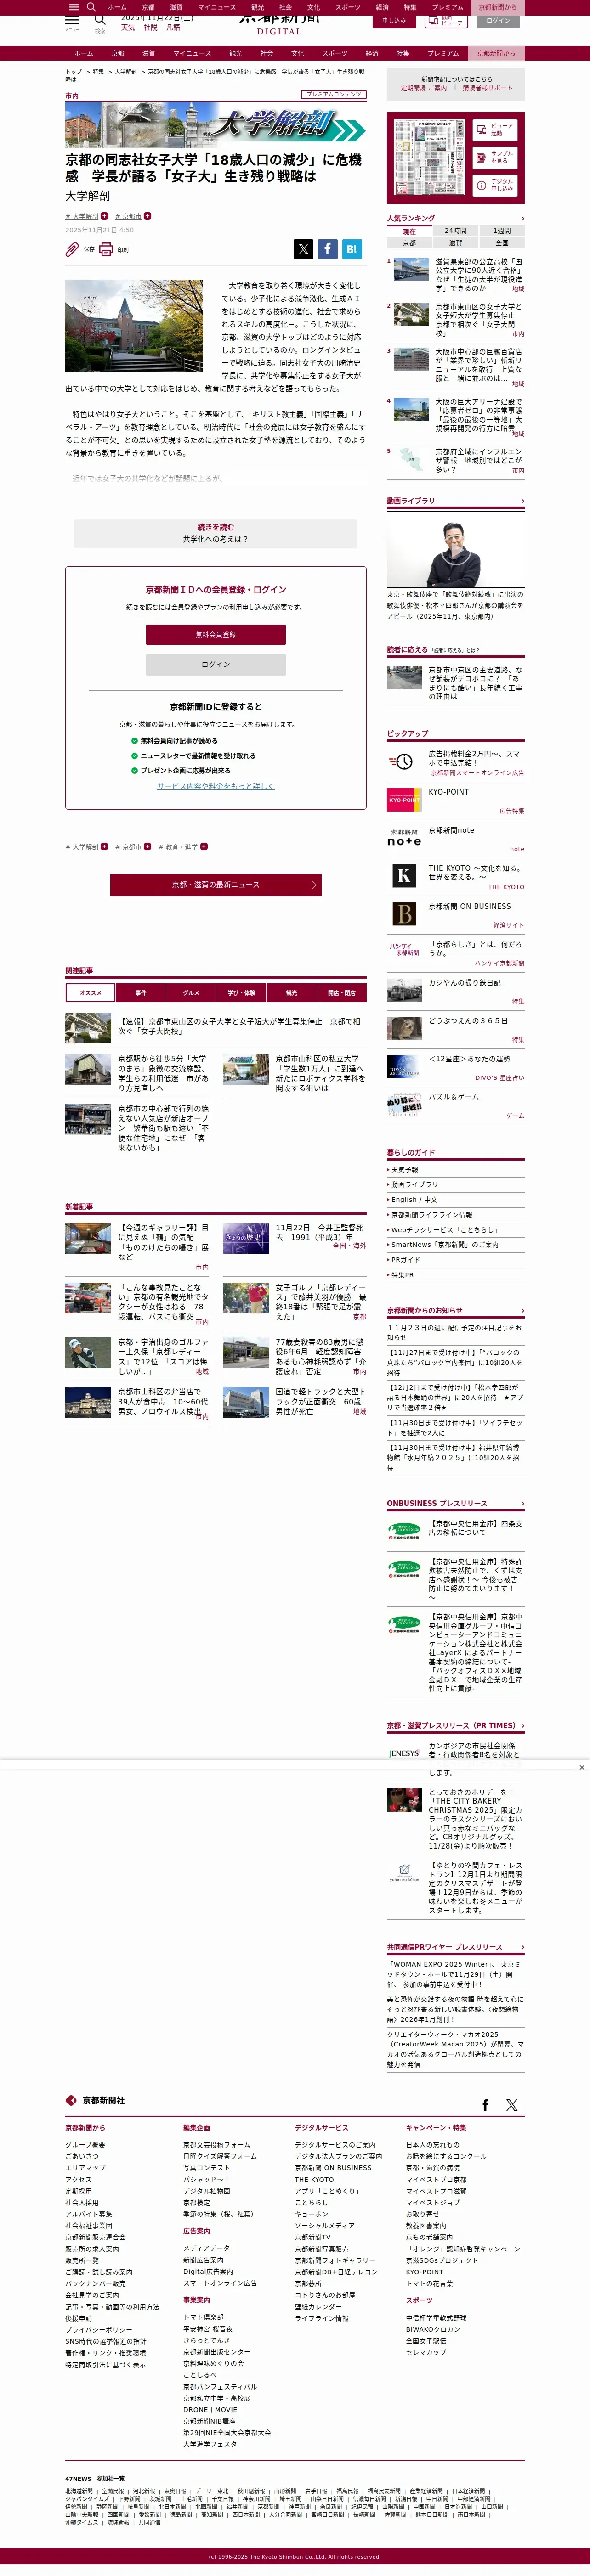Image resolution: width=590 pixels, height=2576 pixels.
Task: Click 無料会員登録 button
Action: 215,635
